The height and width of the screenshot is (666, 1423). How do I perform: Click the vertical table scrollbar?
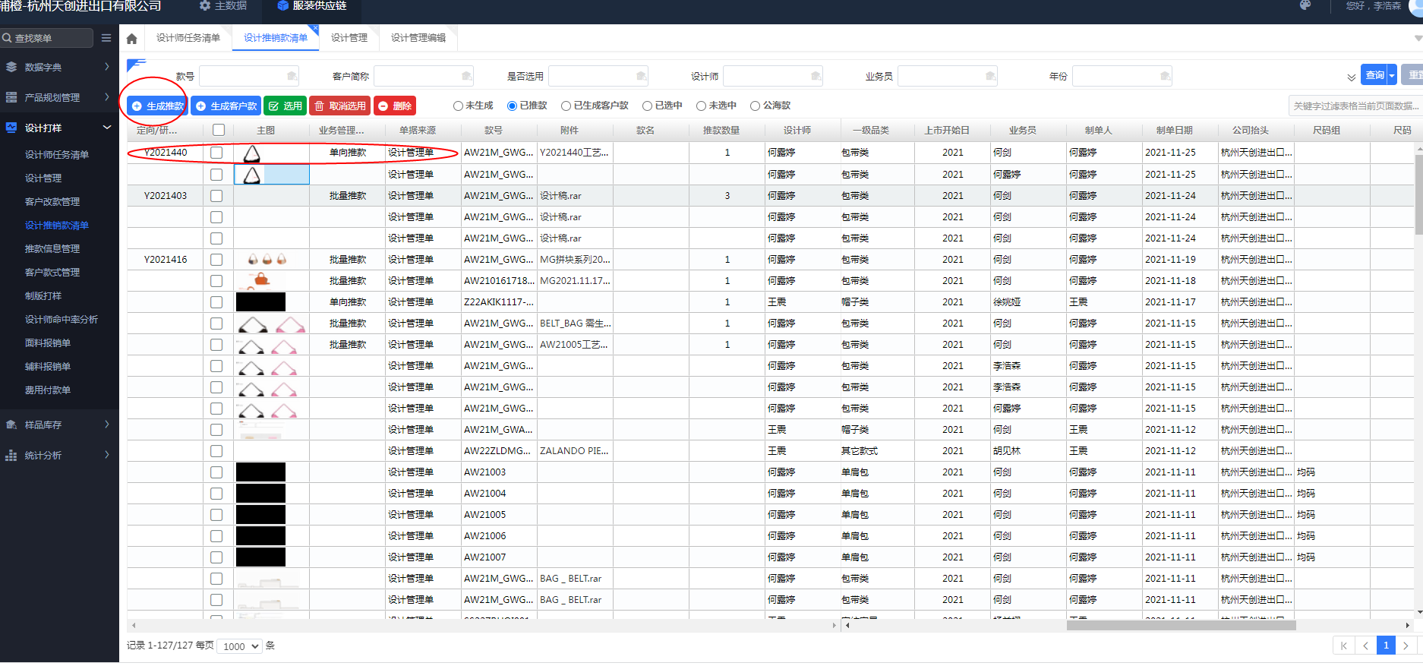1418,194
